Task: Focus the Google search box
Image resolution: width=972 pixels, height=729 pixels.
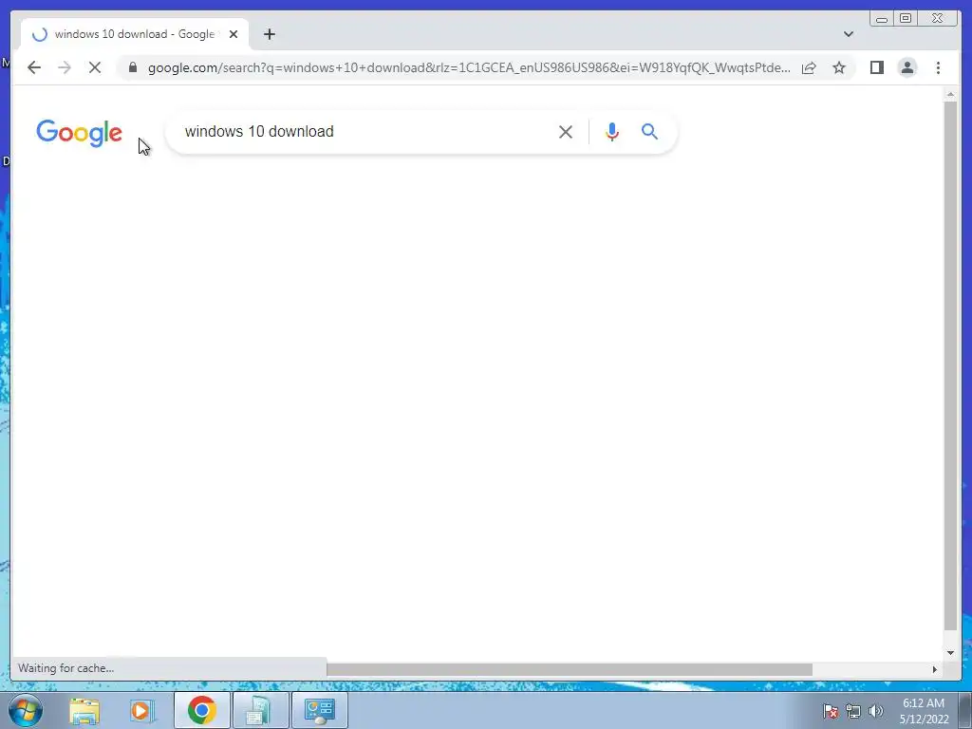Action: click(x=365, y=131)
